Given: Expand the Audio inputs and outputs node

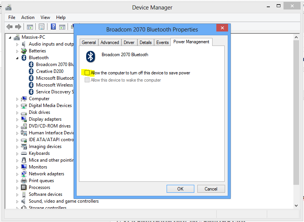Looking at the screenshot, I should click(17, 44).
